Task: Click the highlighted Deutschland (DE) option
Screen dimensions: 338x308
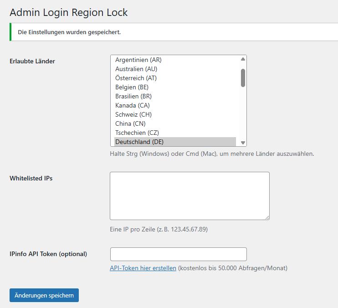Action: [139, 142]
